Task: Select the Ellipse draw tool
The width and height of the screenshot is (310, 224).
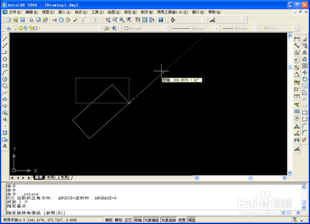Action: (x=5, y=99)
